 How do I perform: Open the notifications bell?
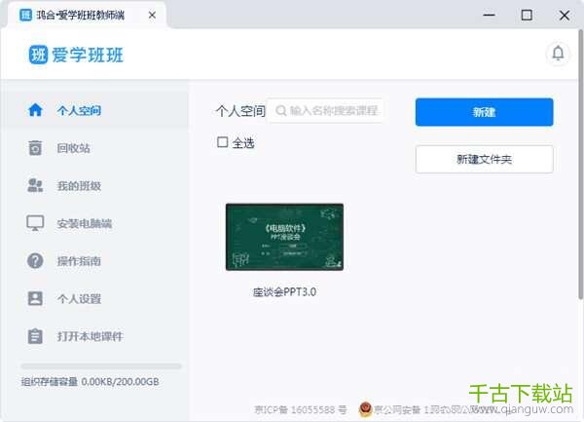tap(558, 54)
